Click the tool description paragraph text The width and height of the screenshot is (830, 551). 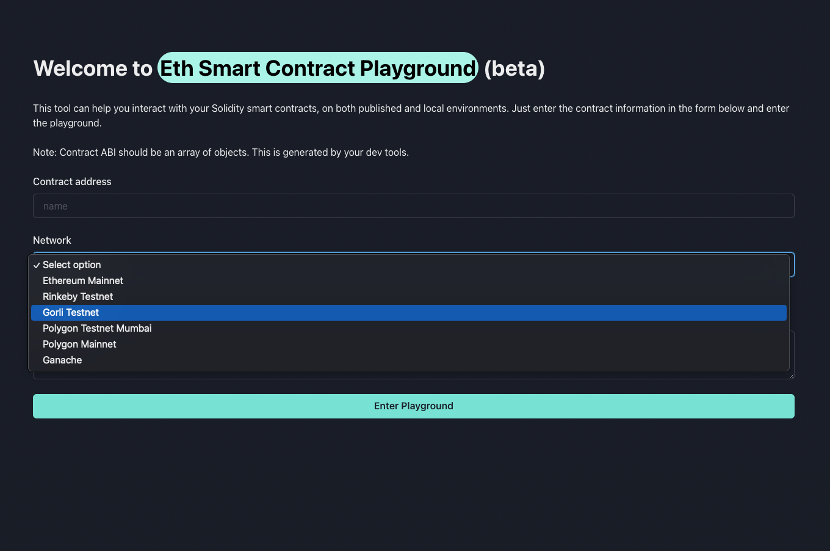[366, 108]
